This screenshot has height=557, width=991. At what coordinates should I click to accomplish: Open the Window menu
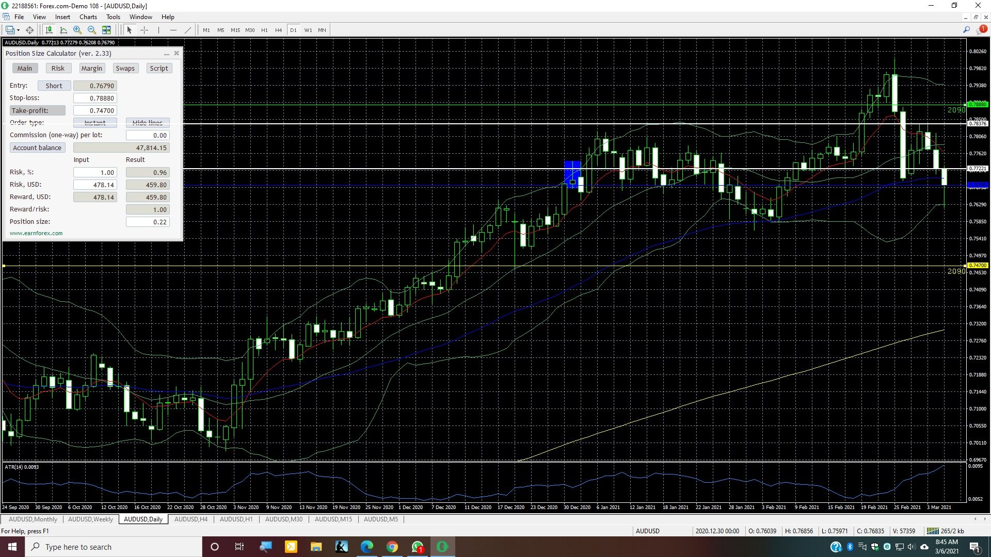140,17
